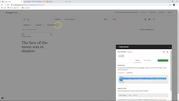Image resolution: width=179 pixels, height=101 pixels.
Task: Download the selected font family icon
Action: point(167,52)
